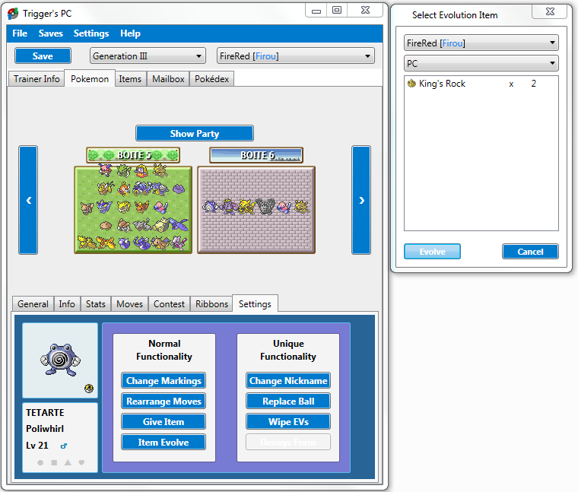
Task: Select Jolteon sprite in Boite 5
Action: point(124,207)
